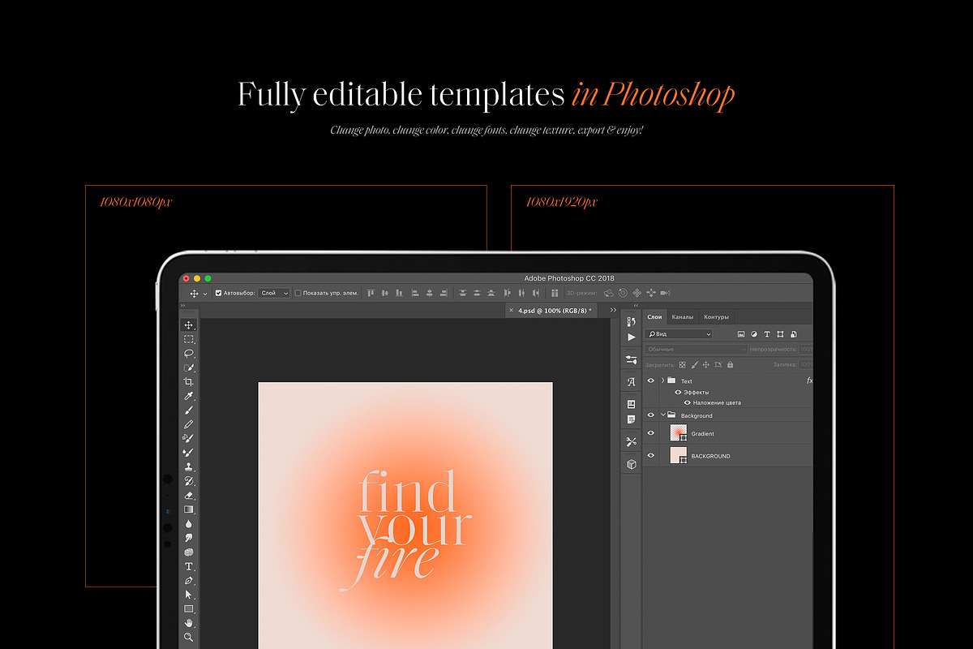The height and width of the screenshot is (649, 973).
Task: Hide the Background group
Action: 650,415
